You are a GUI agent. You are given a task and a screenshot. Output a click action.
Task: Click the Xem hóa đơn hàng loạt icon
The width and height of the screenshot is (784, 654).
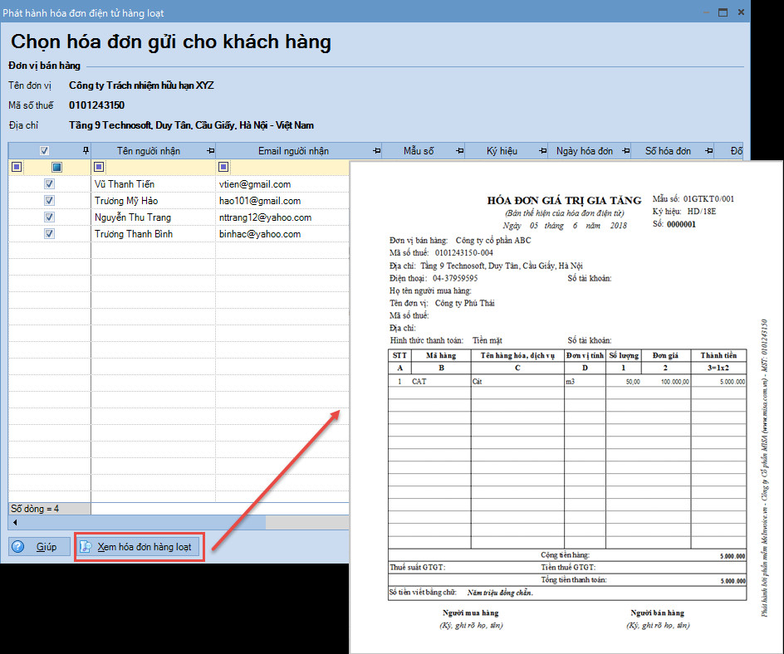[x=86, y=546]
